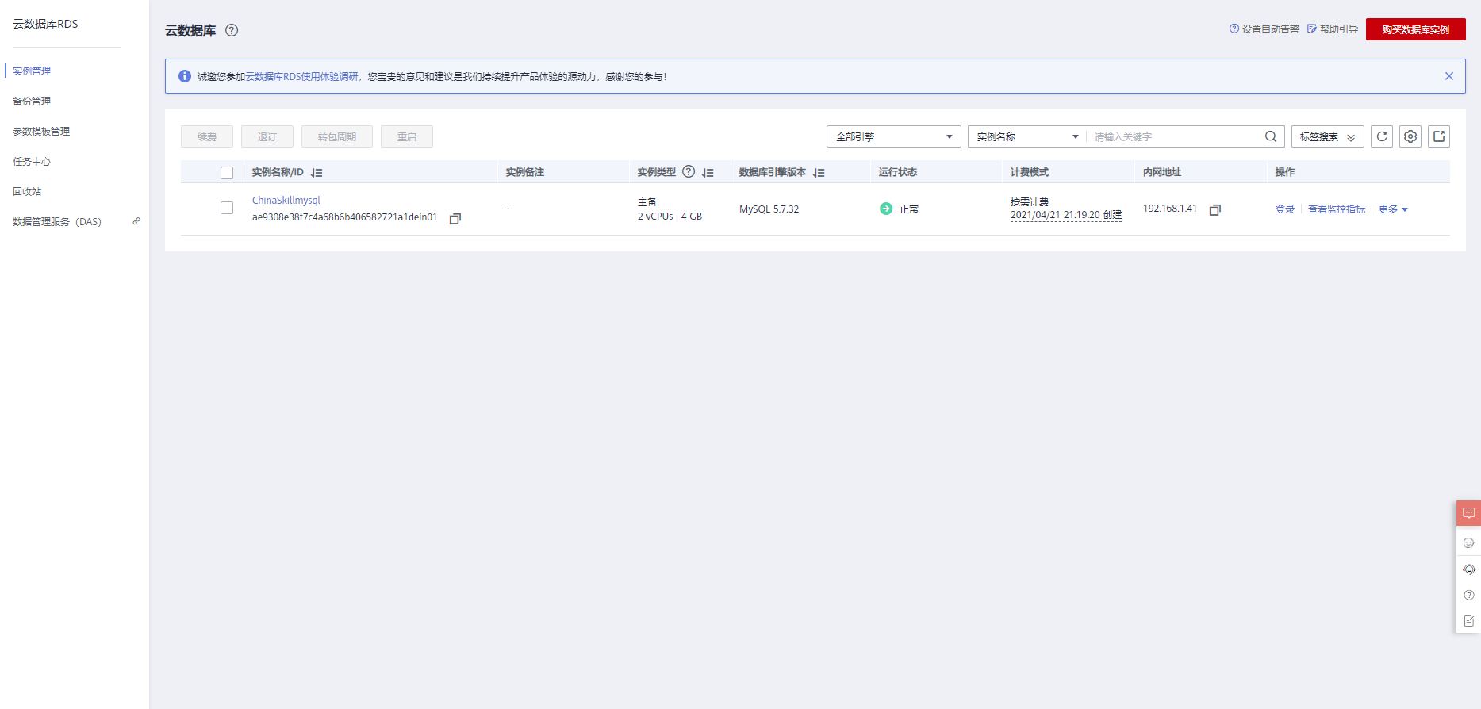Click the 内网地址 column header

pos(1162,172)
